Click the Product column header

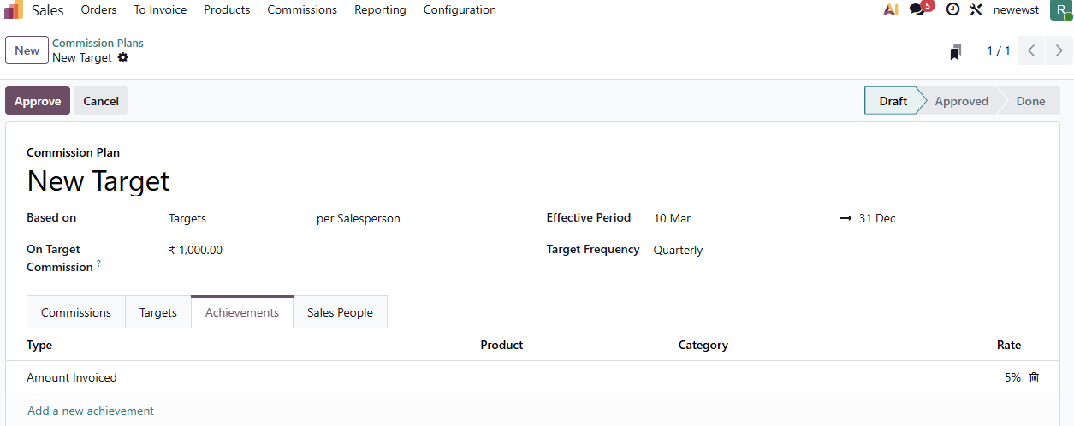tap(501, 345)
